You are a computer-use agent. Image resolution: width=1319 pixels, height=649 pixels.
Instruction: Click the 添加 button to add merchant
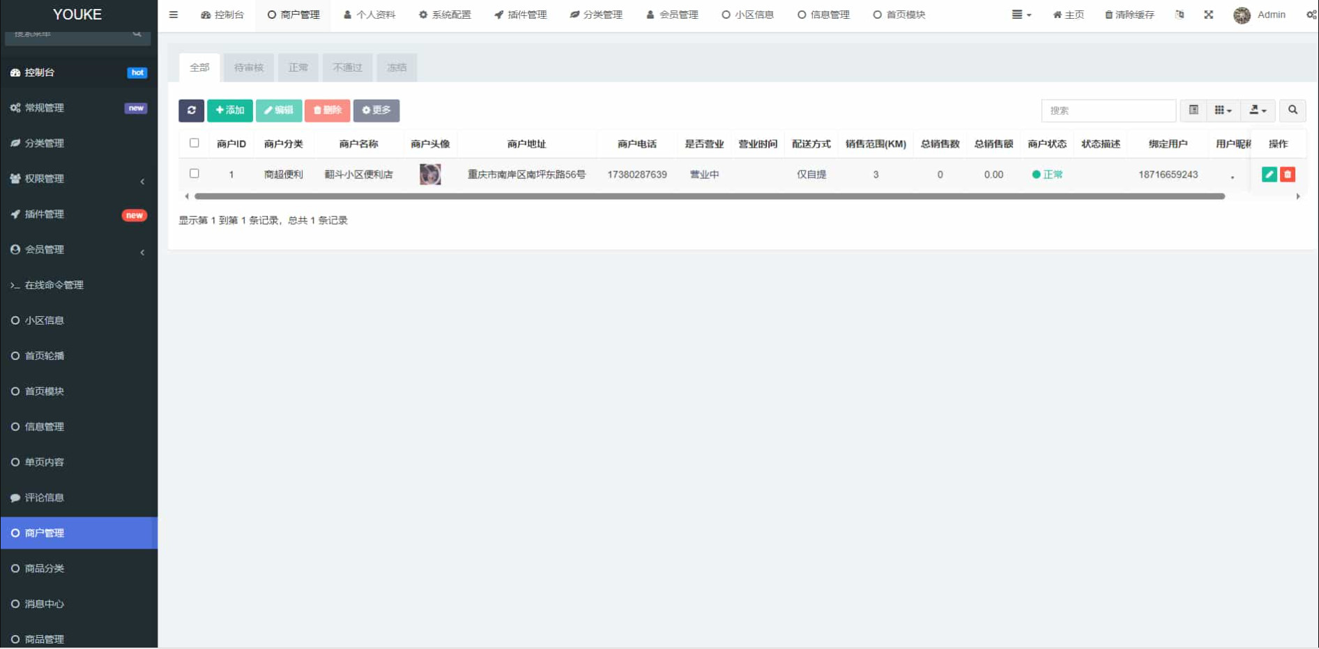[x=229, y=110]
